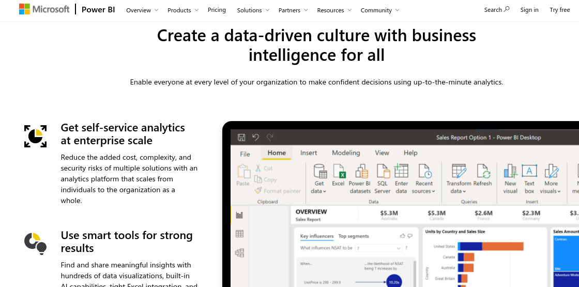The image size is (579, 287).
Task: Click the Redo arrow icon
Action: tap(270, 137)
